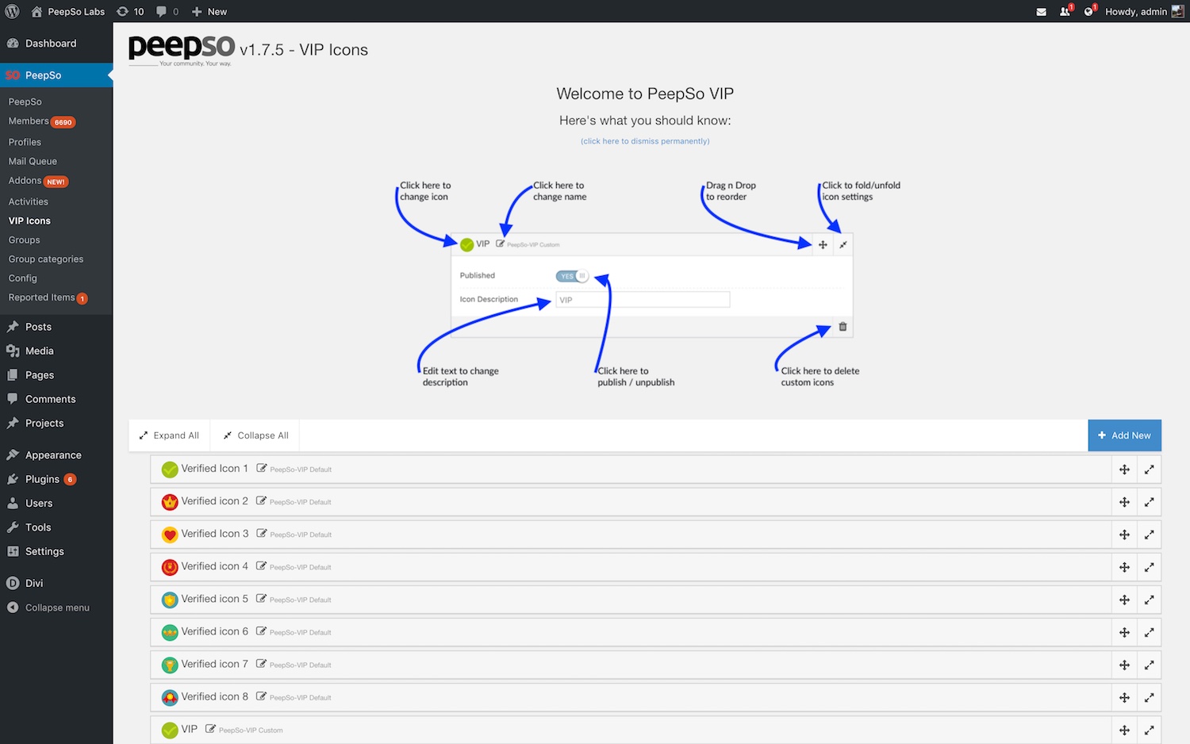Collapse the admin sidebar menu
The image size is (1190, 744).
pyautogui.click(x=56, y=608)
